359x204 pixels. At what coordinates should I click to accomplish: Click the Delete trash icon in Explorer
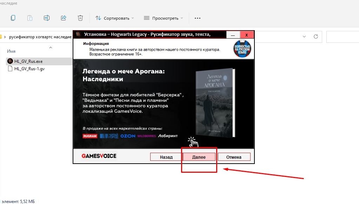coord(80,18)
